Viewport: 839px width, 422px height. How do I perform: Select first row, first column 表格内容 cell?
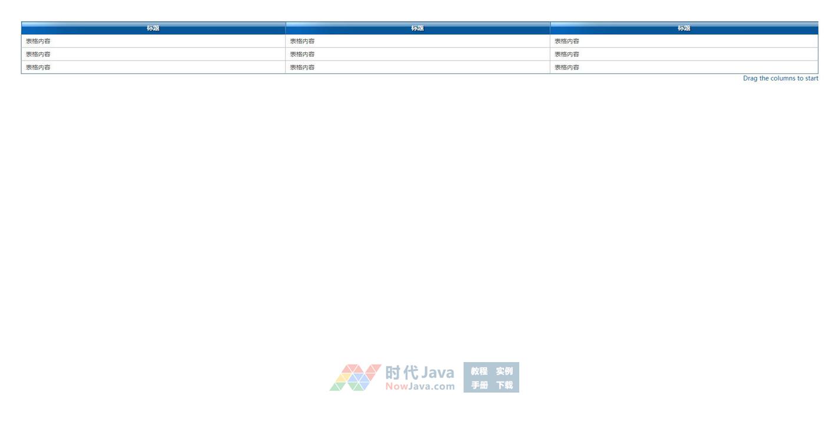coord(38,41)
